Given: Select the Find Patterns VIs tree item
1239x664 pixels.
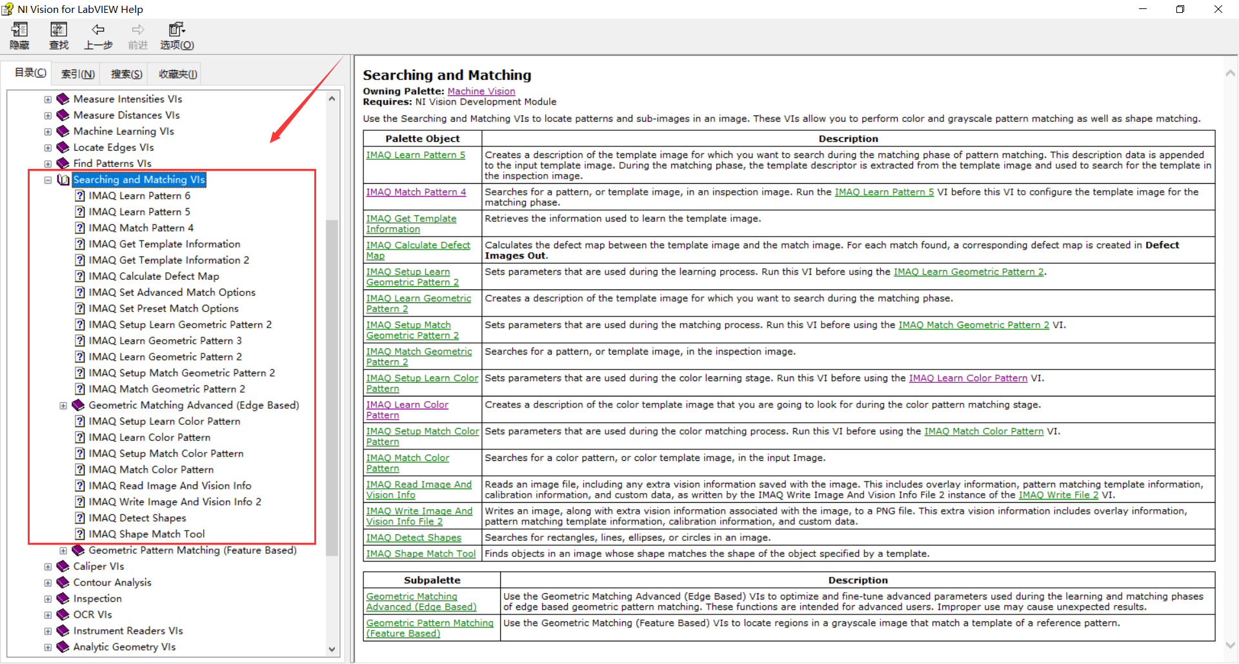Looking at the screenshot, I should (x=112, y=164).
